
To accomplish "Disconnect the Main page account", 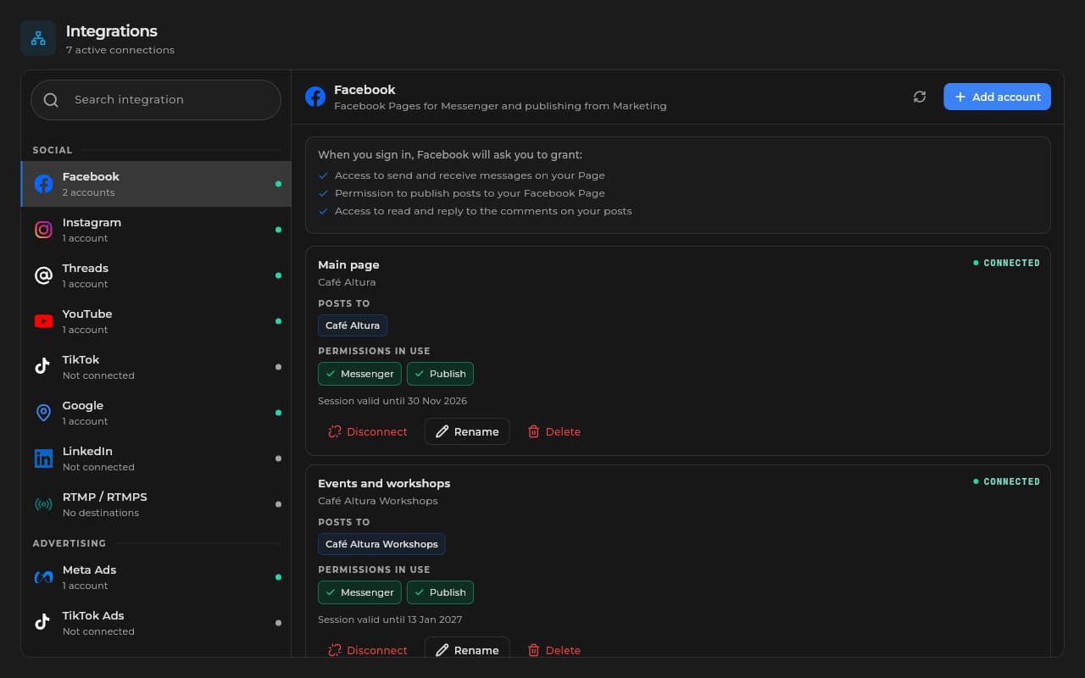I will (x=367, y=431).
